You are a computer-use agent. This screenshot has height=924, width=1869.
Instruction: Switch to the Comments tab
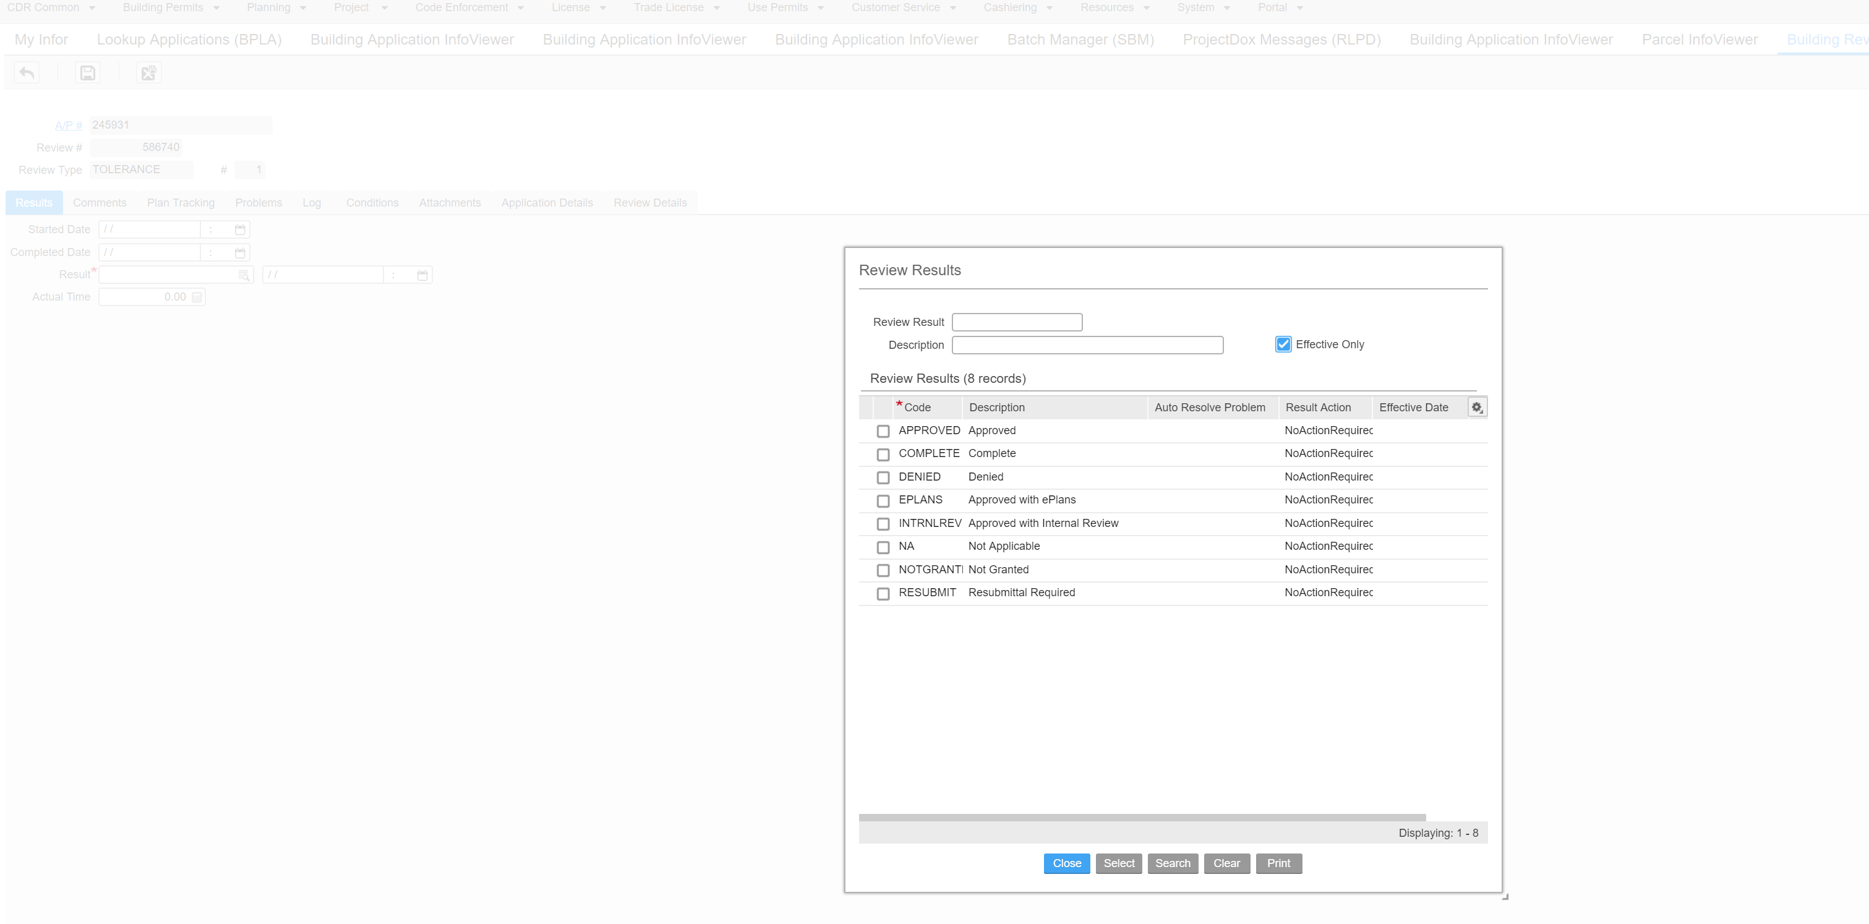100,203
